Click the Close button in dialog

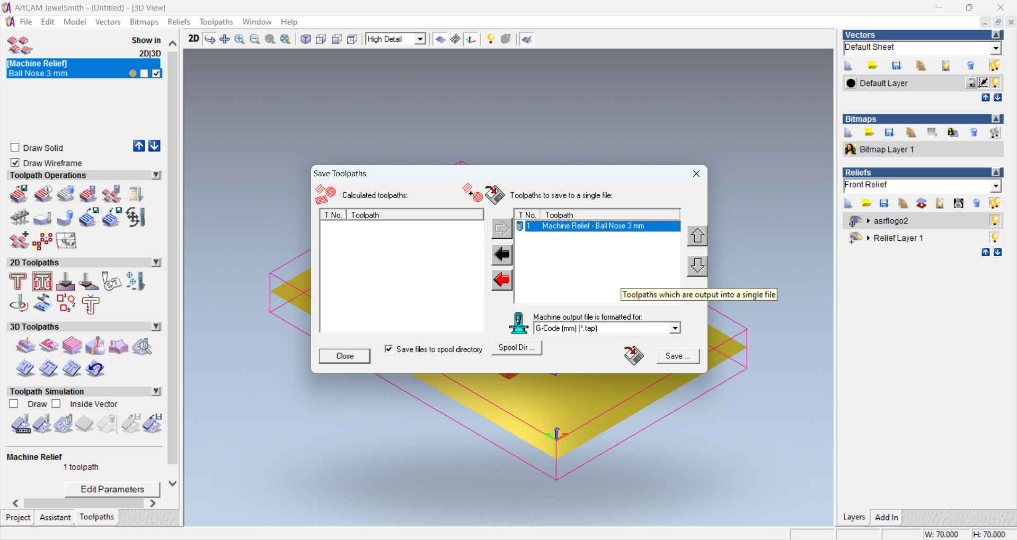[x=344, y=356]
